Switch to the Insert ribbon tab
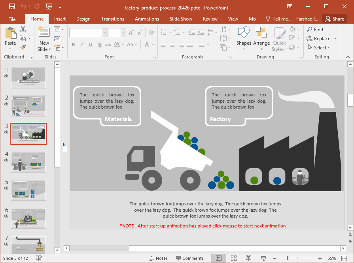354x263 pixels. coord(60,19)
